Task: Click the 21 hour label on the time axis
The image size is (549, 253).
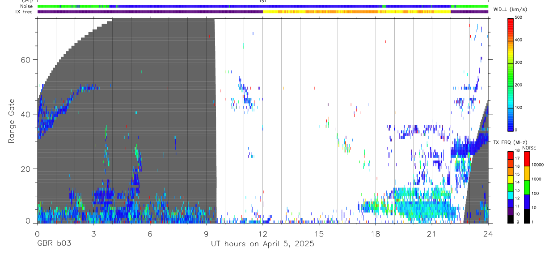Action: pyautogui.click(x=432, y=232)
